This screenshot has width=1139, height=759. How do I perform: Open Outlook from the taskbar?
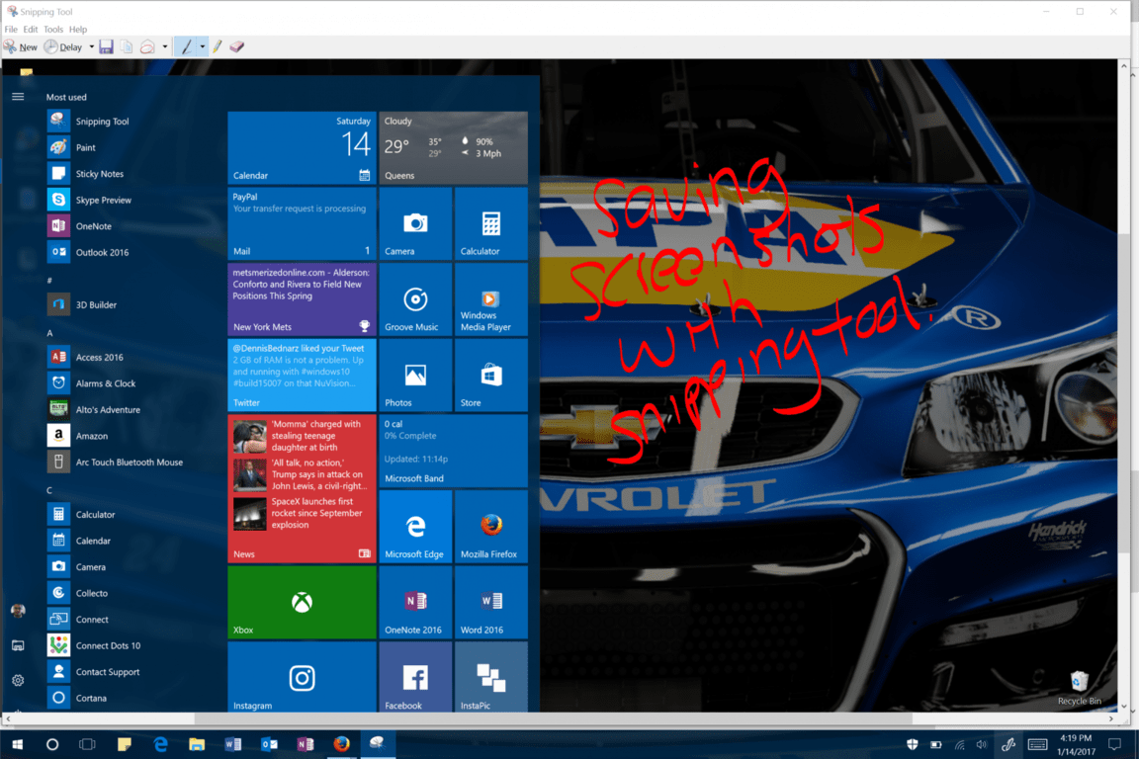270,744
